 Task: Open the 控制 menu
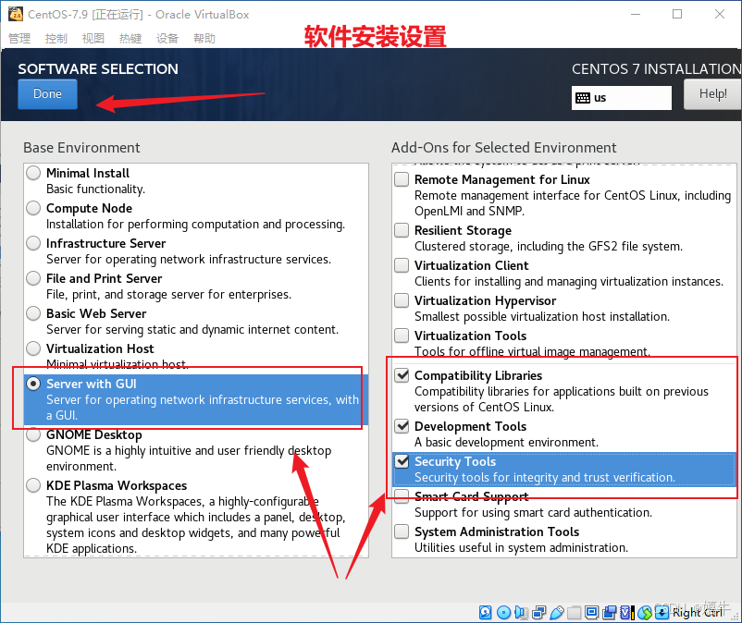pos(56,38)
